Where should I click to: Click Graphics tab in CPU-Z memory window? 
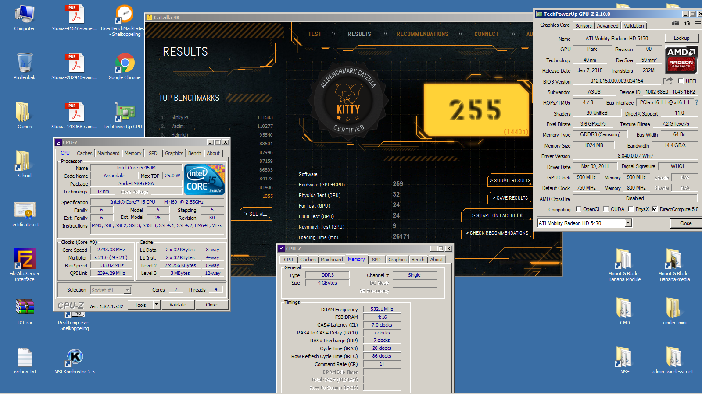pyautogui.click(x=398, y=260)
